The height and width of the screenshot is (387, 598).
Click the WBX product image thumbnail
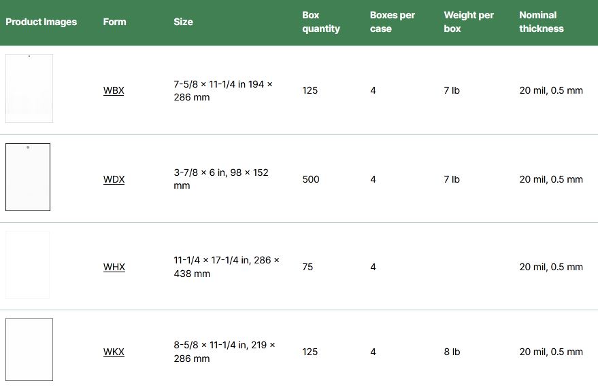click(29, 88)
